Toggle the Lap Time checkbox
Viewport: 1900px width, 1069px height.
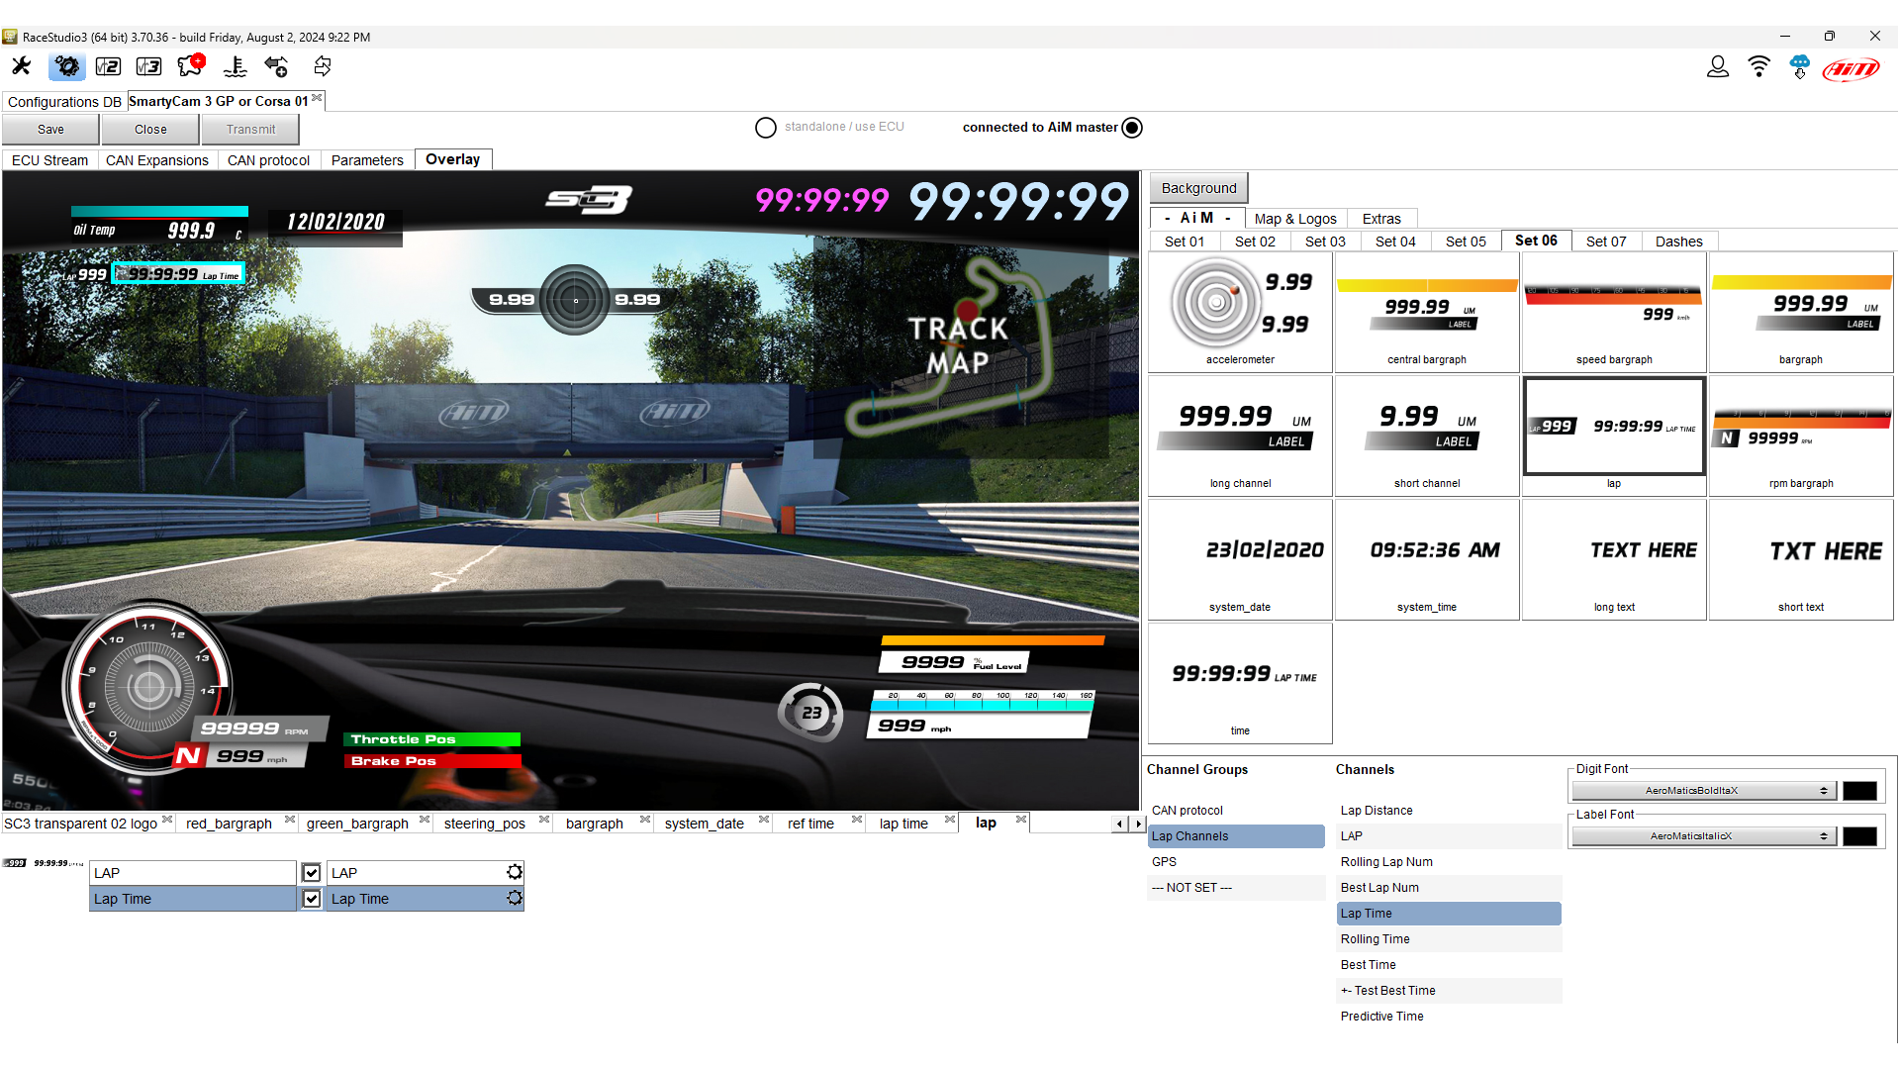click(311, 899)
